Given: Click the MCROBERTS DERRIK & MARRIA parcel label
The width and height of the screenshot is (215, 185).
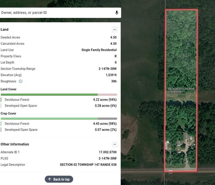Looking at the screenshot, I should (181, 90).
